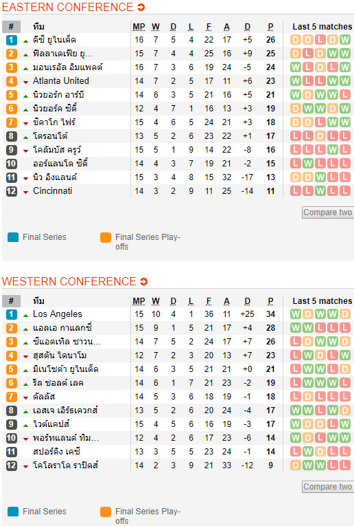Viewport: 354px width, 526px height.
Task: Sort Western table by P points header
Action: tap(271, 301)
